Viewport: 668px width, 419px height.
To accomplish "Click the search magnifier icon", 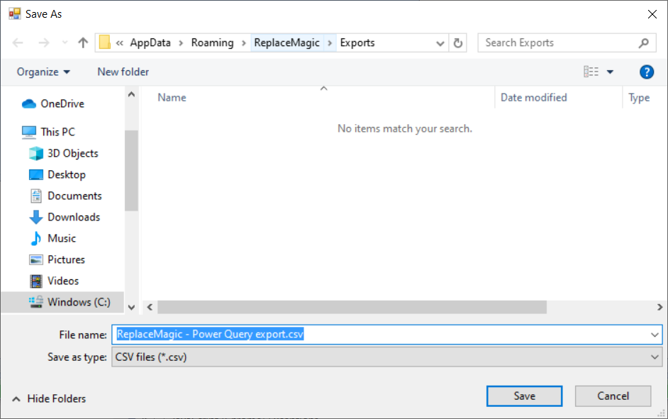I will click(x=643, y=43).
